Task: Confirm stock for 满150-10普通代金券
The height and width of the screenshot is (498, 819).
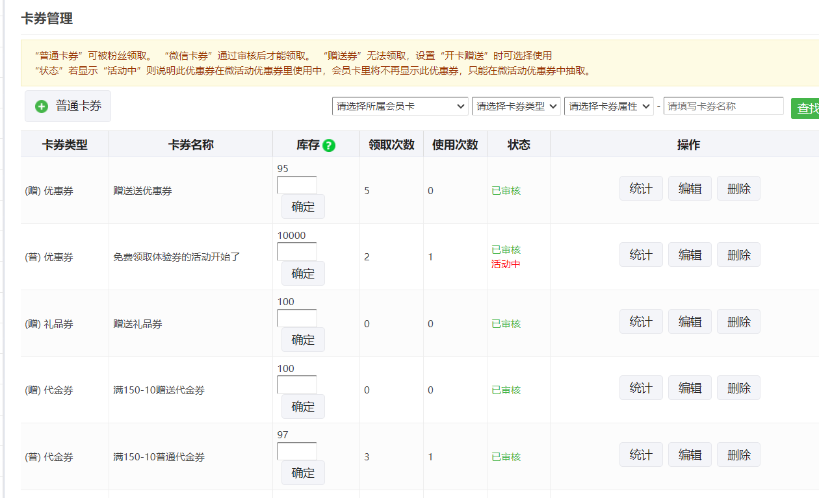Action: pos(303,473)
